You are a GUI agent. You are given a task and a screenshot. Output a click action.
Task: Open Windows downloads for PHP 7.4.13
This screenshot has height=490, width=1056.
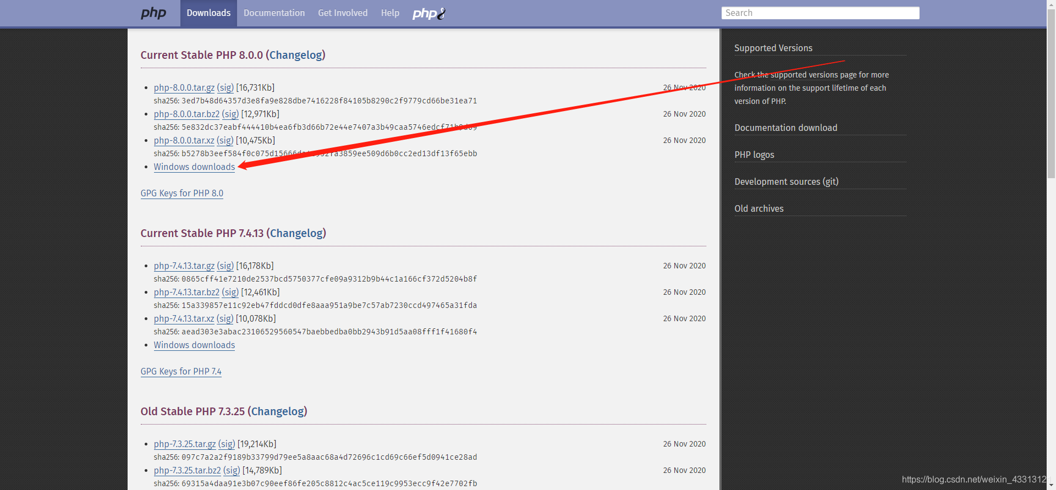(x=194, y=345)
